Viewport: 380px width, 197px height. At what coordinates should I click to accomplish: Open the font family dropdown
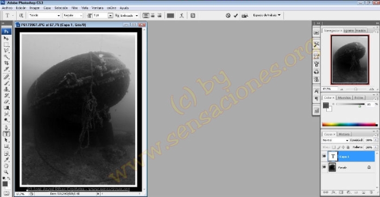tap(45, 16)
